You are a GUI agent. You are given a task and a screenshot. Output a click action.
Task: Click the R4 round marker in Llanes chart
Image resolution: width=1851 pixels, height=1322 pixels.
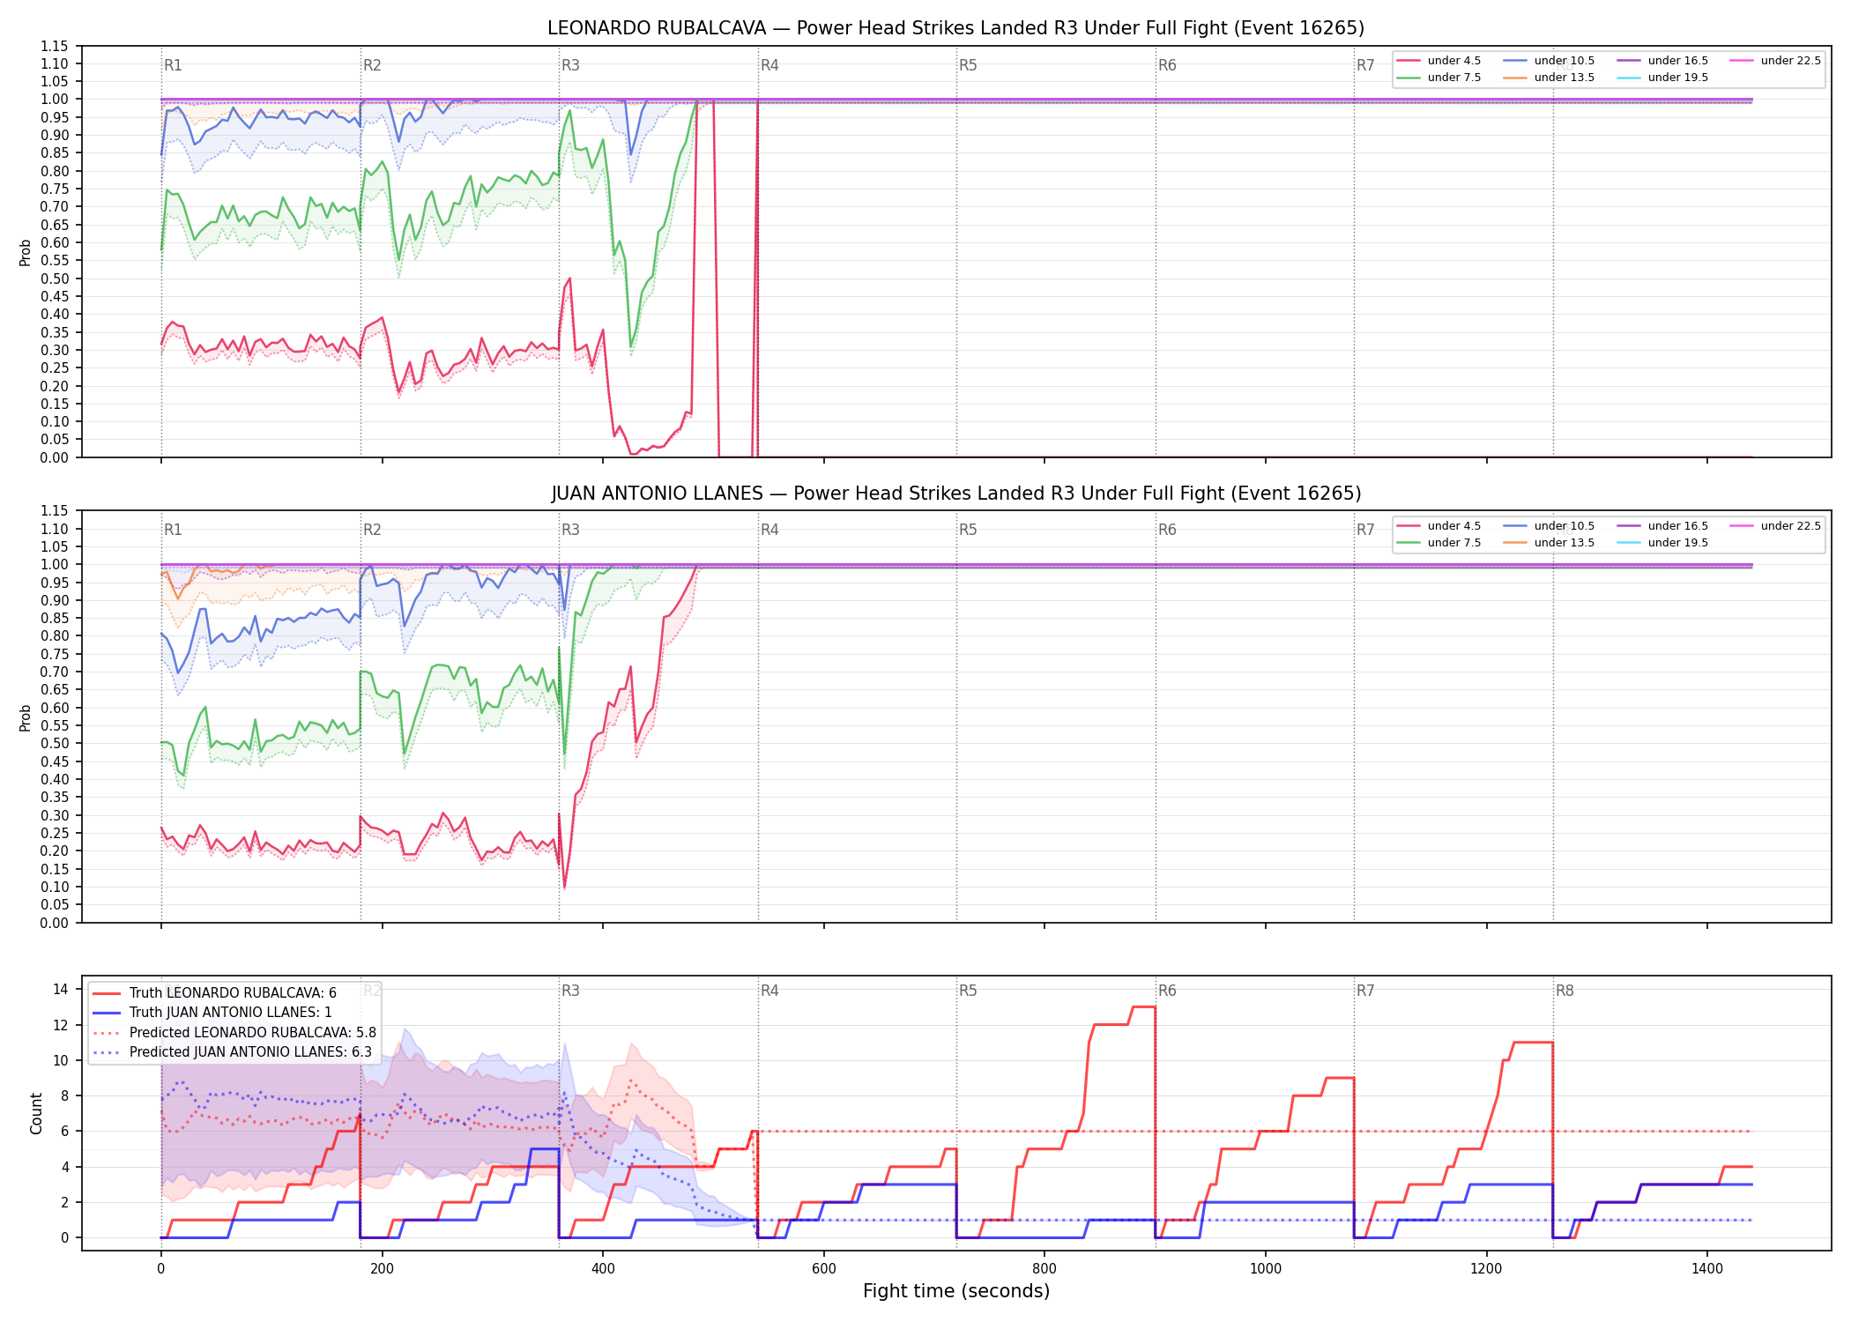point(769,530)
